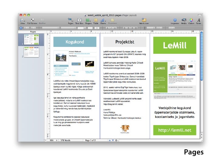Toggle bold formatting

click(x=107, y=28)
